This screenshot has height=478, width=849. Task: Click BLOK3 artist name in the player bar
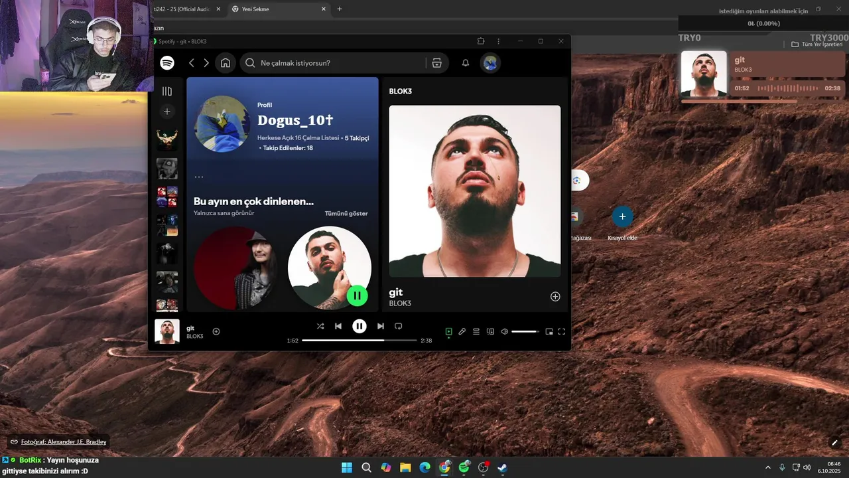[x=195, y=337]
